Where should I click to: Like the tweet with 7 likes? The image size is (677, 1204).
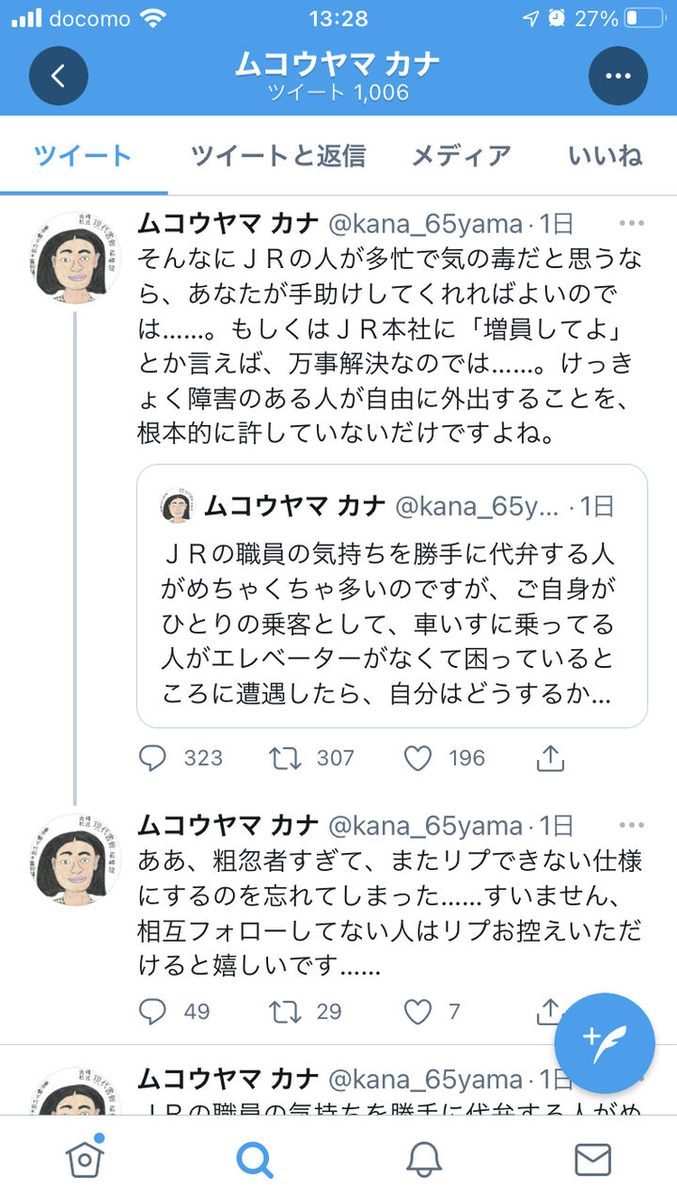pos(417,1011)
